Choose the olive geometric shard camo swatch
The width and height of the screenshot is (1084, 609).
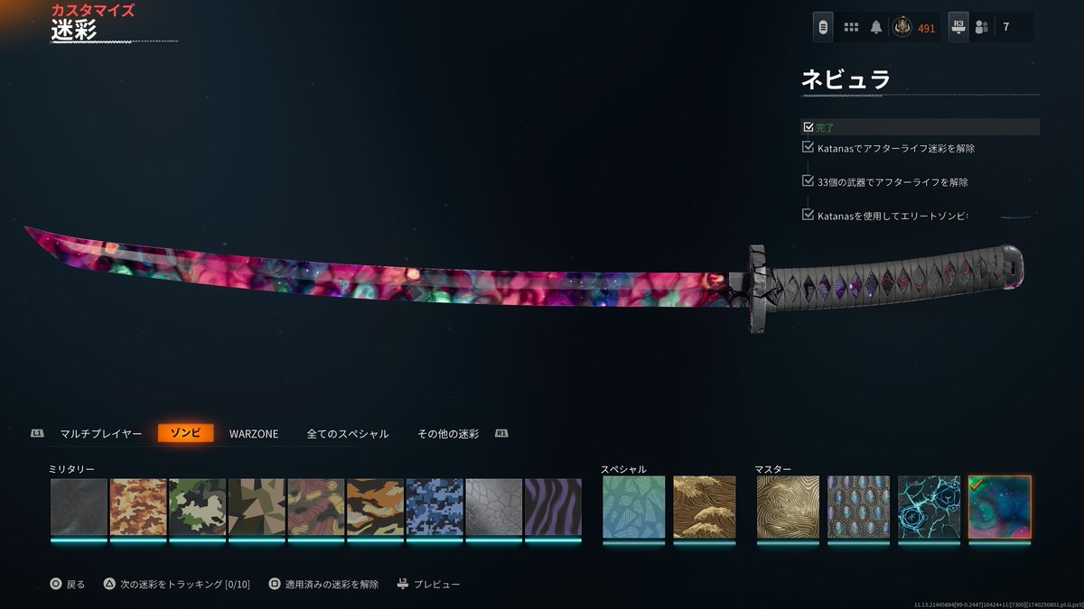[257, 507]
